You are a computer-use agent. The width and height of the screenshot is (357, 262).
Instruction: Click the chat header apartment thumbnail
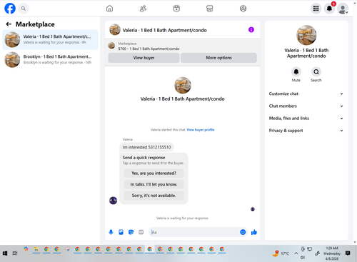(115, 30)
